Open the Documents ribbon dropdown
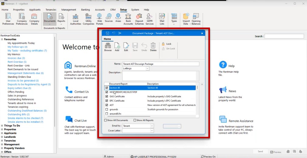 [x=50, y=24]
